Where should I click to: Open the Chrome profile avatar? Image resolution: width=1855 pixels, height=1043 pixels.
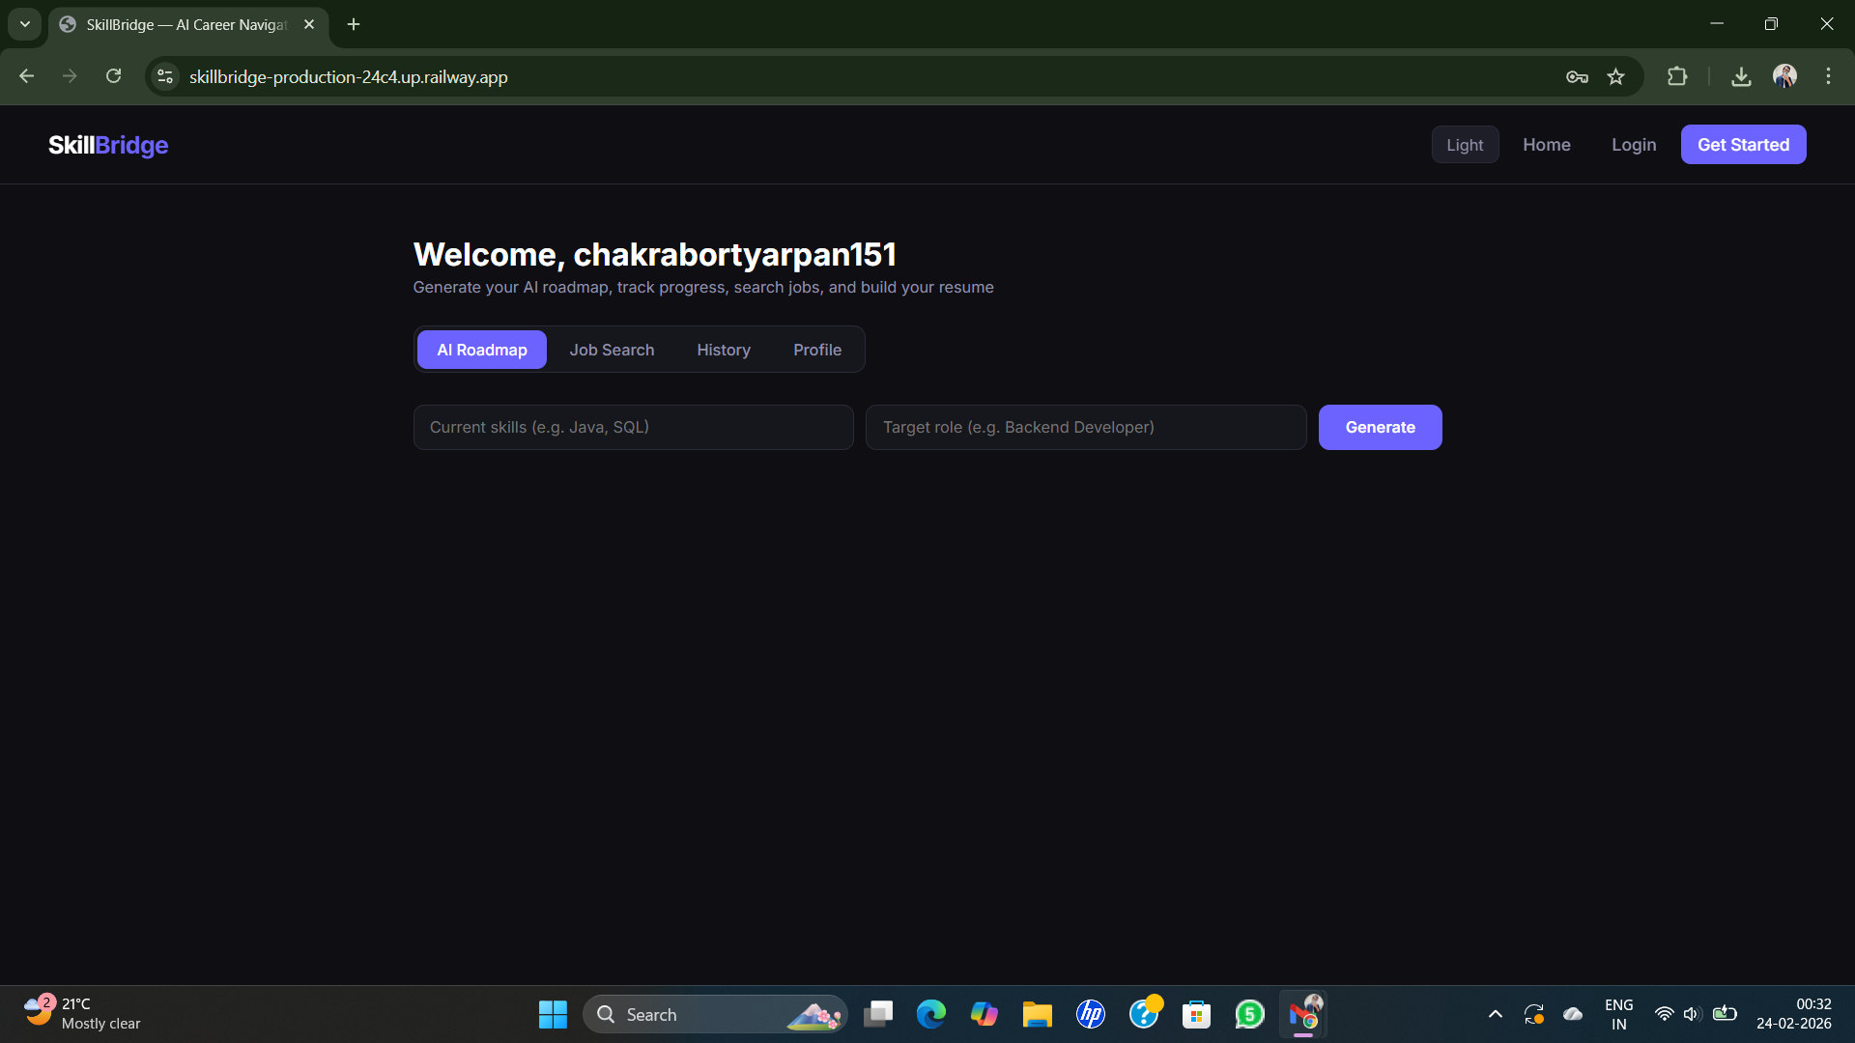(x=1784, y=76)
